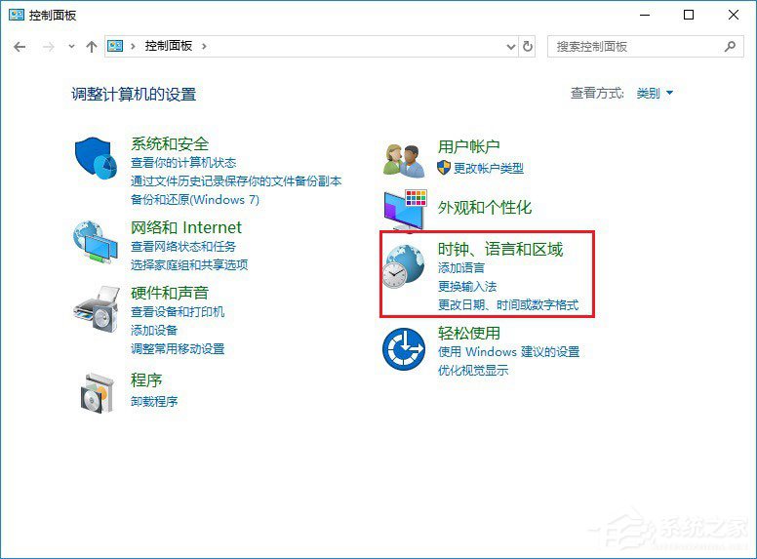The width and height of the screenshot is (757, 559).
Task: Click 查看网络状态和任务 link
Action: click(x=183, y=246)
